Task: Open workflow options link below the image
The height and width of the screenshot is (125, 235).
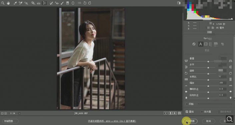Action: pyautogui.click(x=112, y=121)
